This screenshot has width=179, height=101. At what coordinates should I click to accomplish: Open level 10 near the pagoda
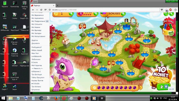pyautogui.click(x=91, y=34)
